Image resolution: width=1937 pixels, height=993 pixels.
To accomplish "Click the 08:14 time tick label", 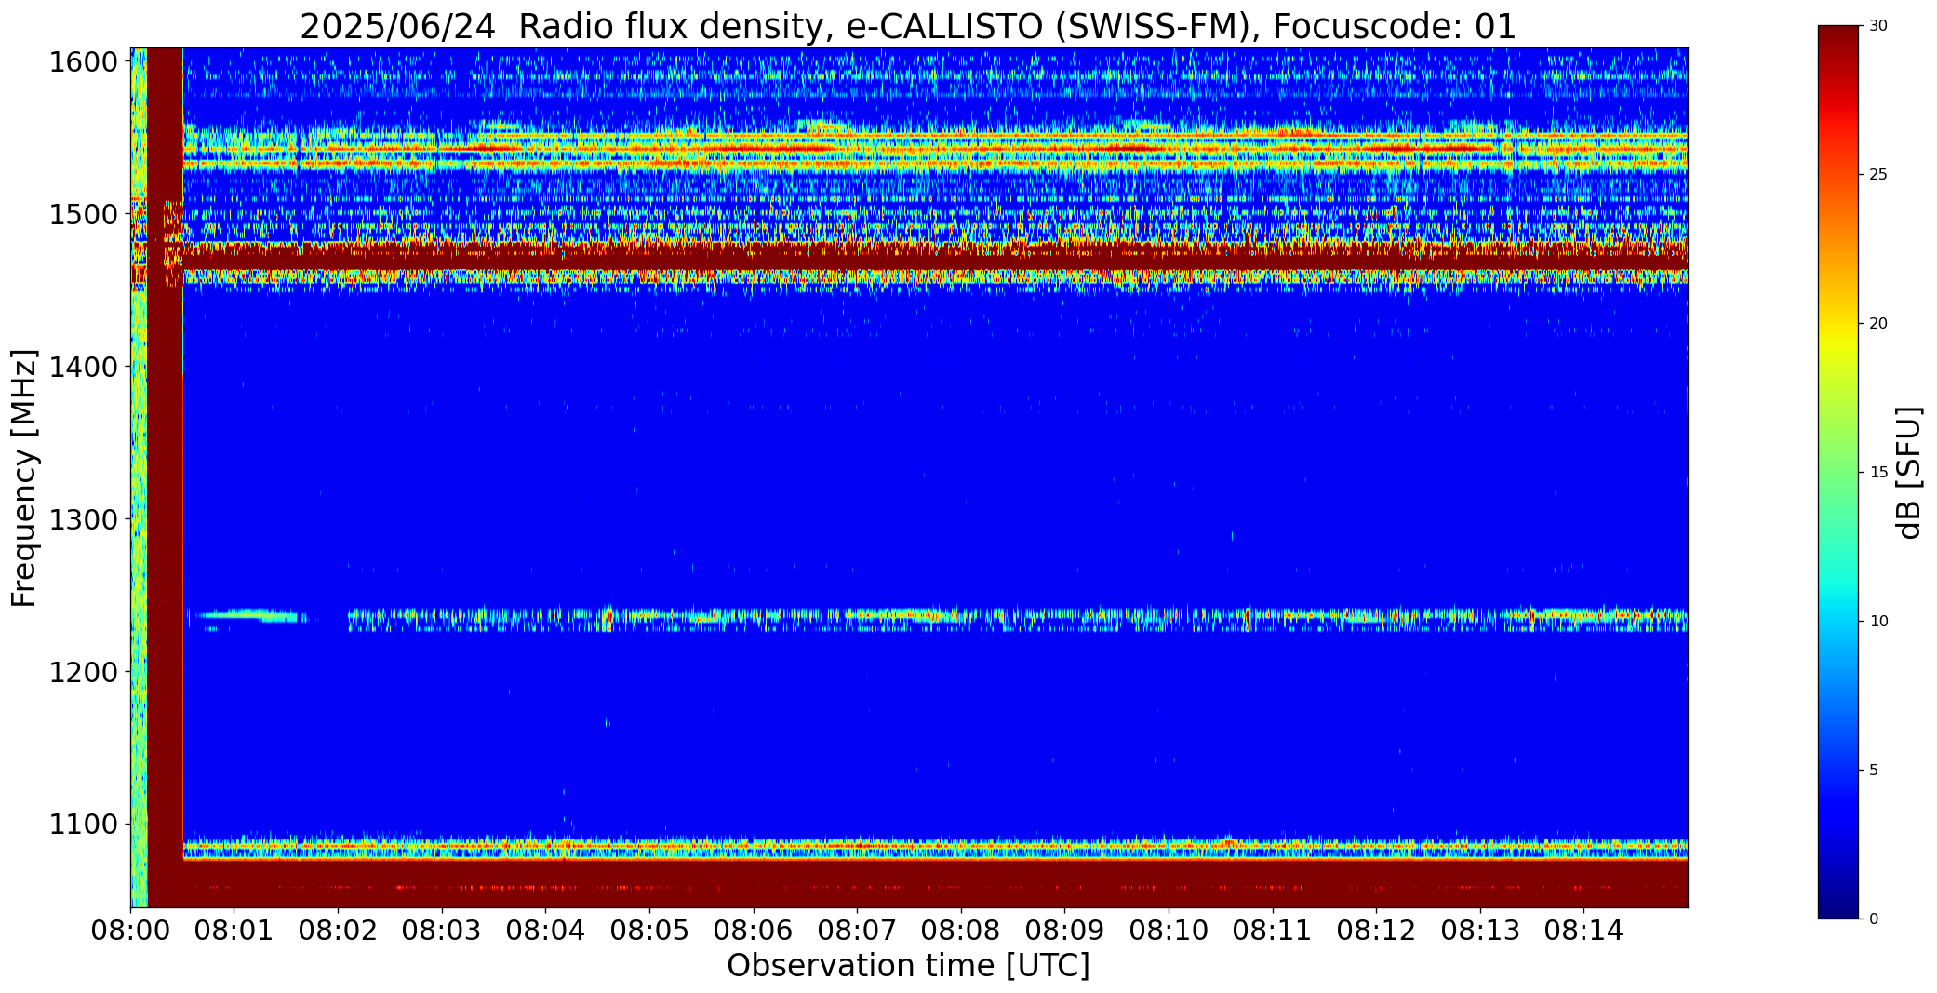I will (x=1584, y=931).
